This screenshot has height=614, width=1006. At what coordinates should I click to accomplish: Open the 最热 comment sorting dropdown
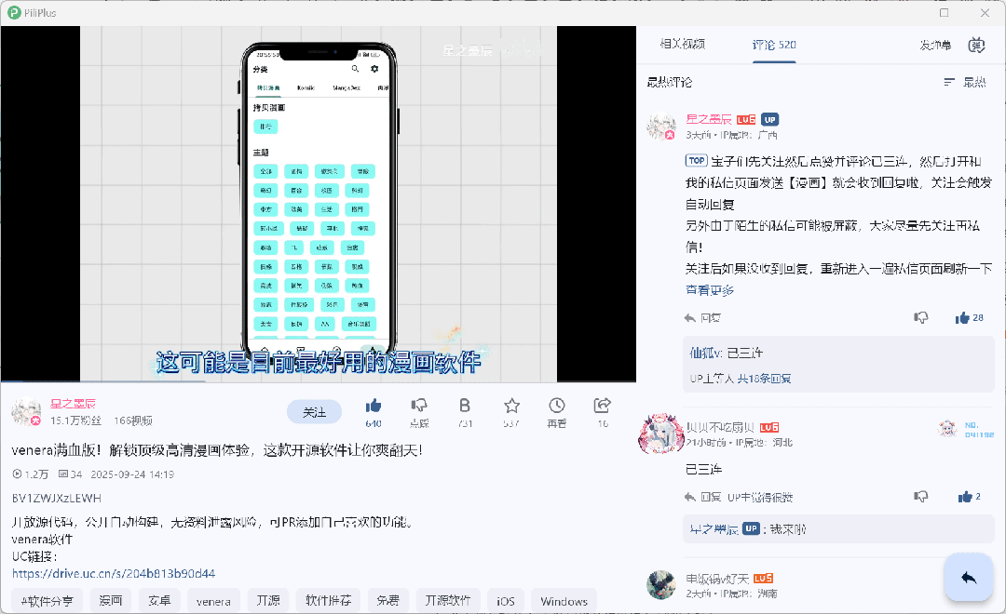[974, 82]
